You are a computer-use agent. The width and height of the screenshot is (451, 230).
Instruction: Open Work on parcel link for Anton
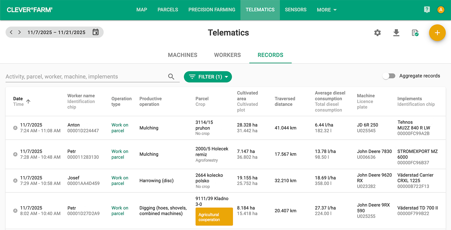click(x=120, y=128)
